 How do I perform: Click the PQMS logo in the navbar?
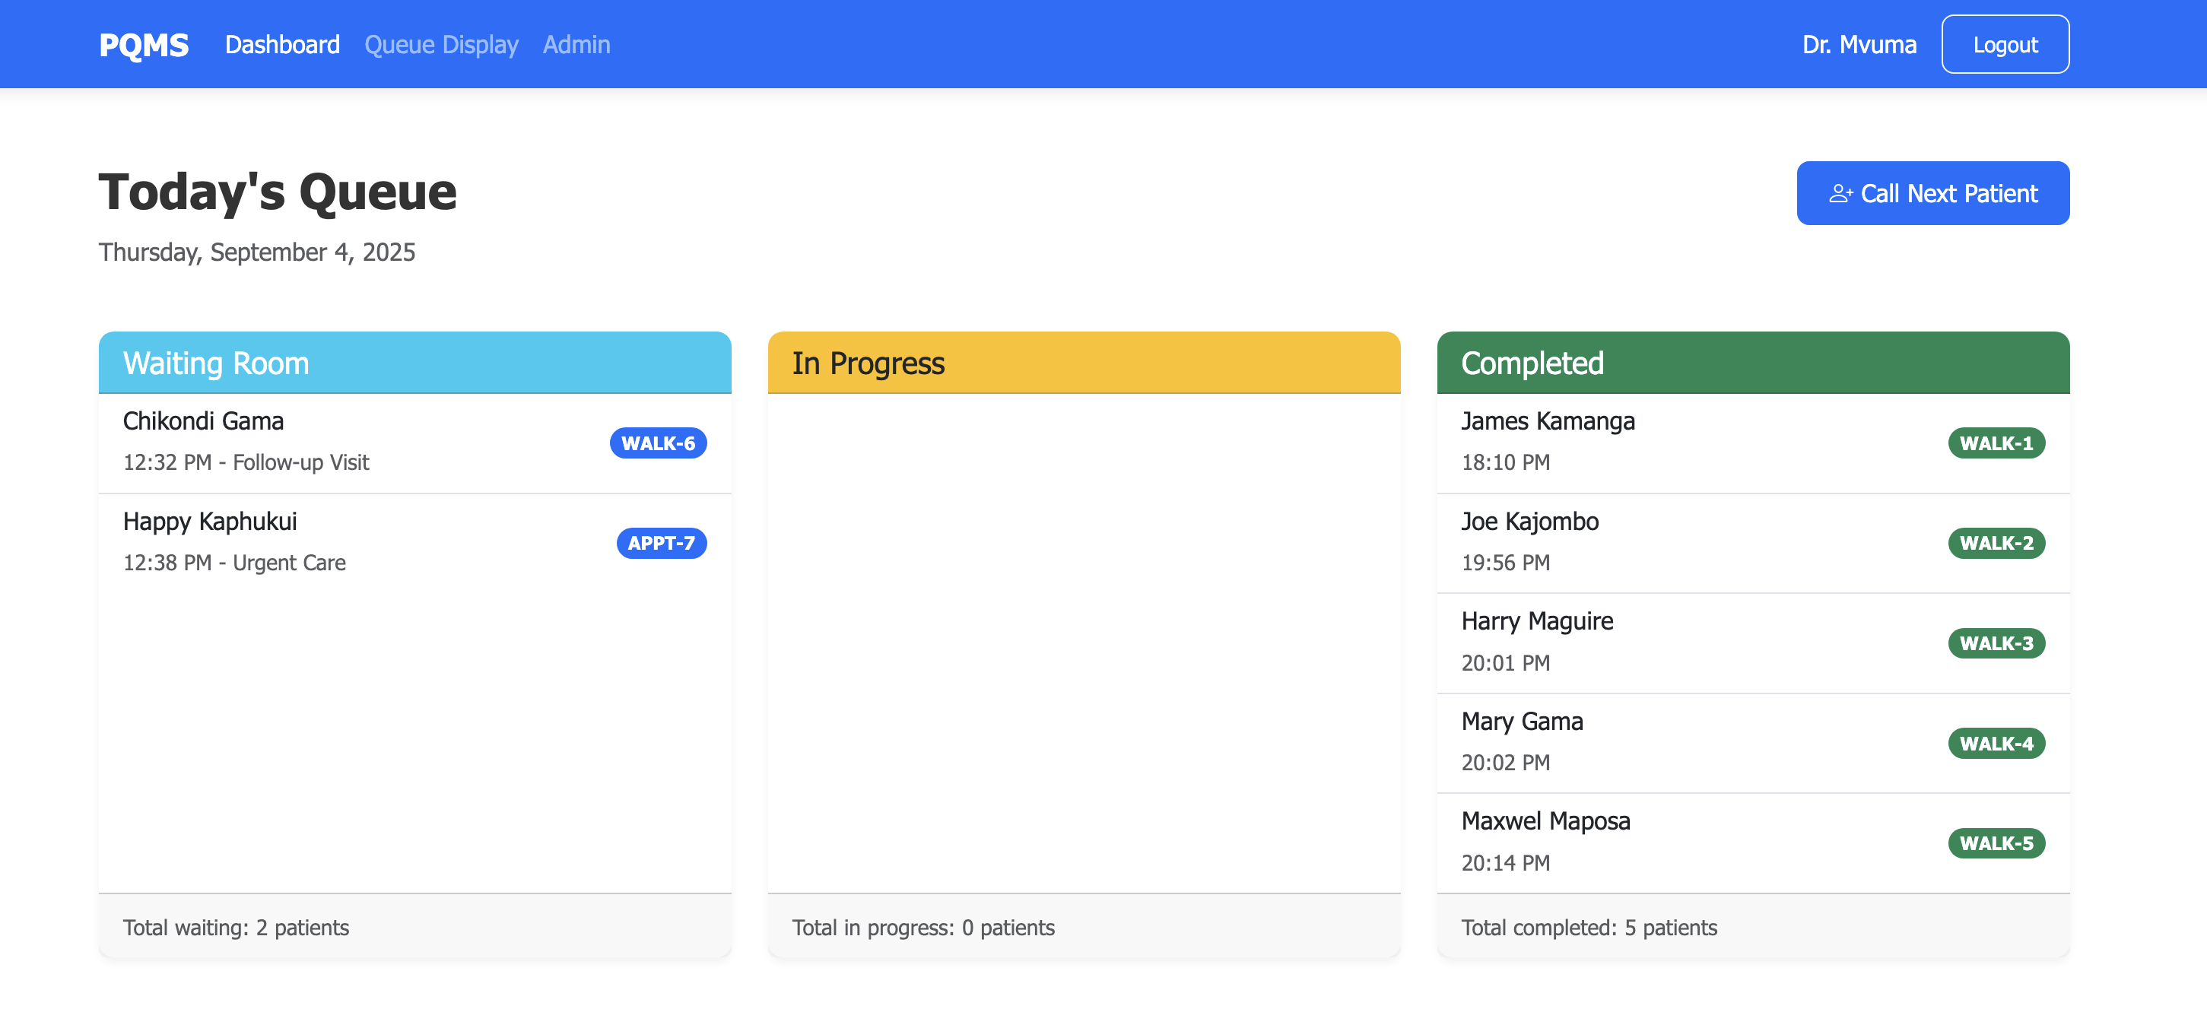tap(143, 43)
